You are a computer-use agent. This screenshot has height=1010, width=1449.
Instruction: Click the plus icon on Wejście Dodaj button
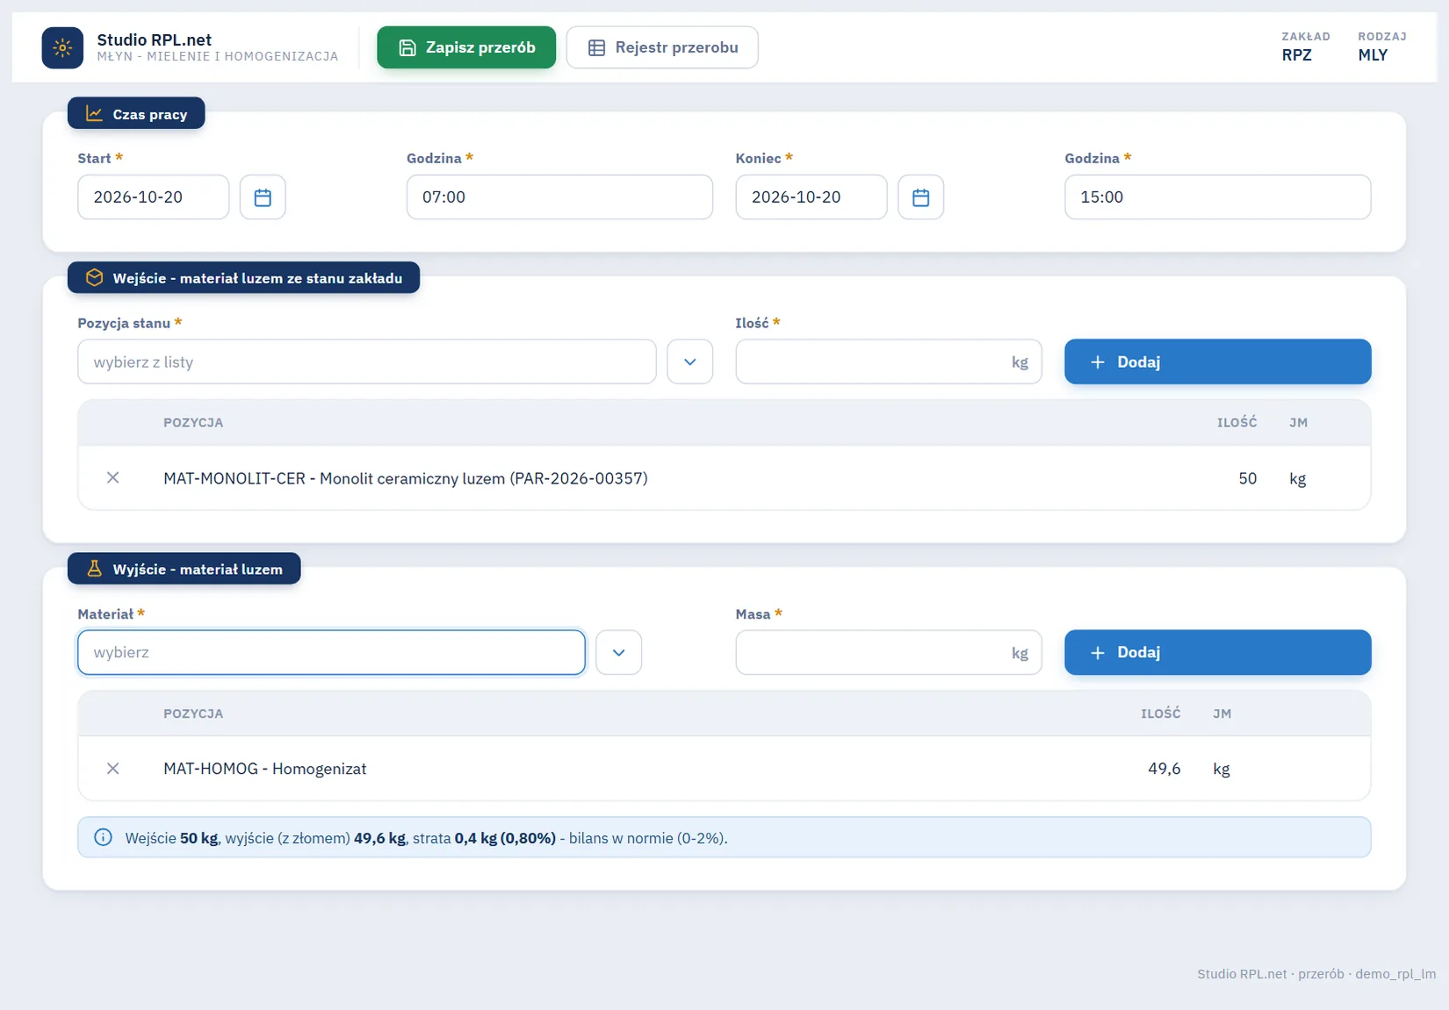pos(1097,362)
